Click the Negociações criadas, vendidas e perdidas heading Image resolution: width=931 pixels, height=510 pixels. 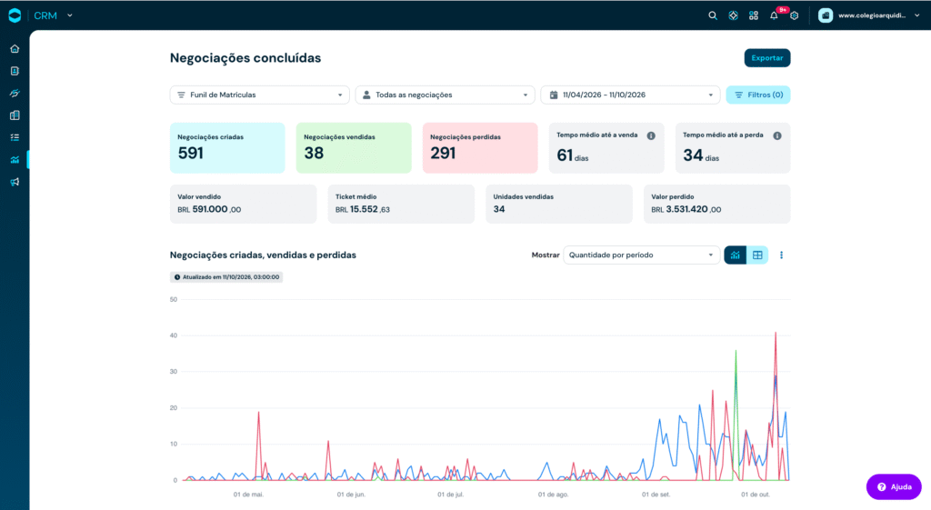pyautogui.click(x=263, y=255)
